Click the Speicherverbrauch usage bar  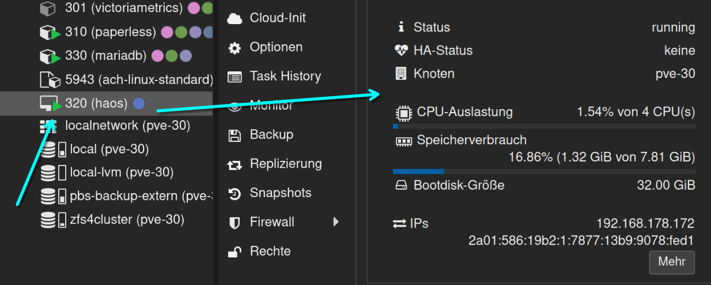click(x=543, y=171)
